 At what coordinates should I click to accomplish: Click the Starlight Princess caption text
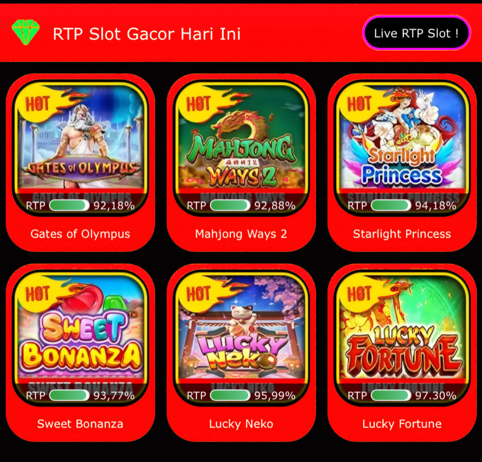[402, 234]
